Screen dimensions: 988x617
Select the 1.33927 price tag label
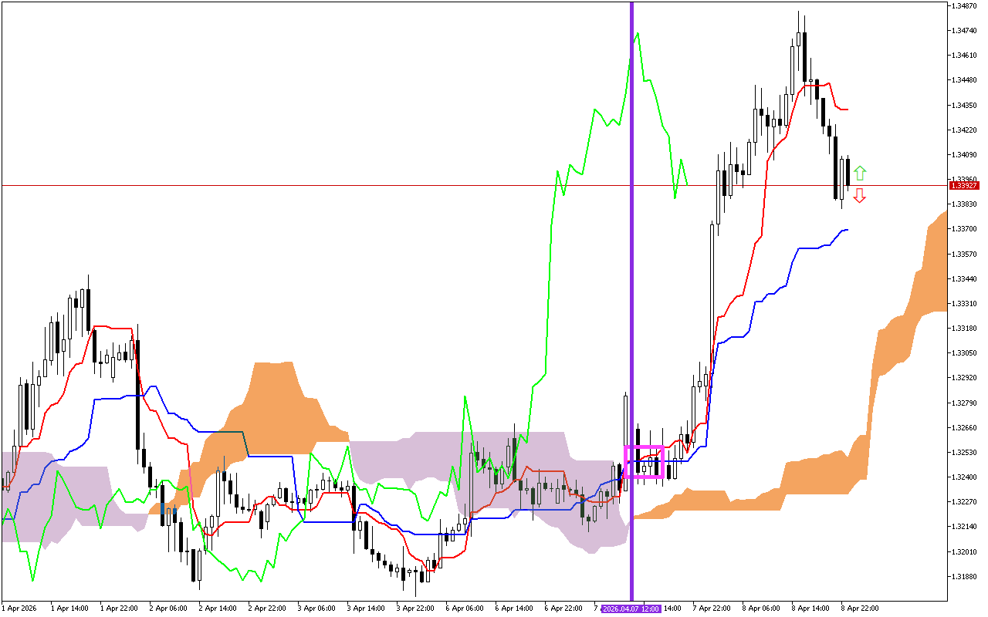coord(964,185)
